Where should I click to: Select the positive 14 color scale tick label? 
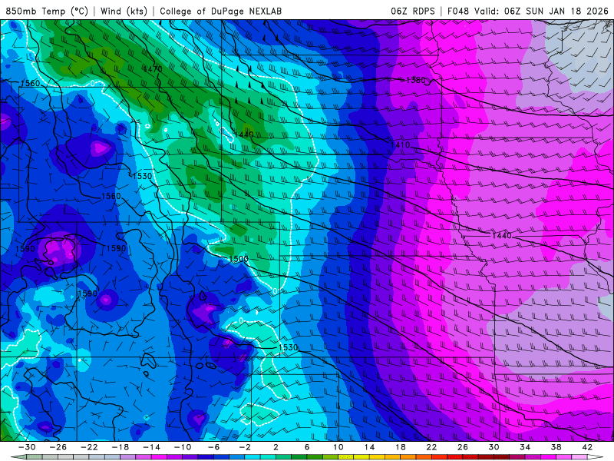coord(369,447)
